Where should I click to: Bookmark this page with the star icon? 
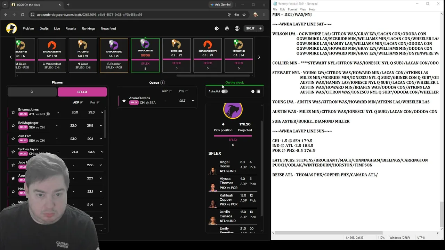pyautogui.click(x=244, y=15)
